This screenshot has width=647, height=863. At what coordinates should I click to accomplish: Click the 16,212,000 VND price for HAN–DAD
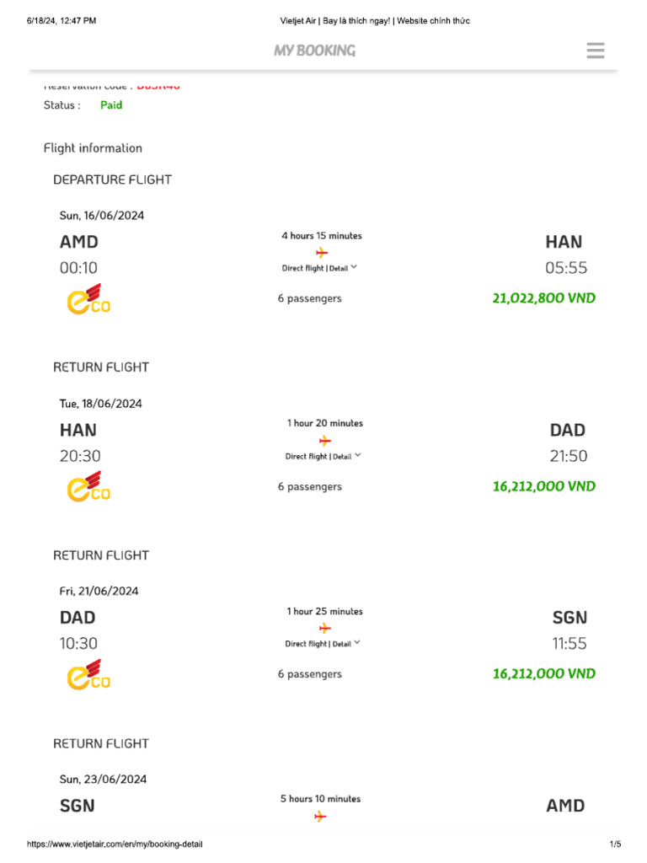coord(543,486)
